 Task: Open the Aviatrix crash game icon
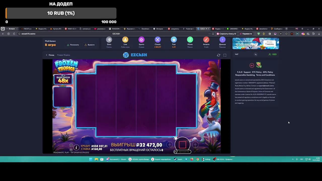point(206,40)
